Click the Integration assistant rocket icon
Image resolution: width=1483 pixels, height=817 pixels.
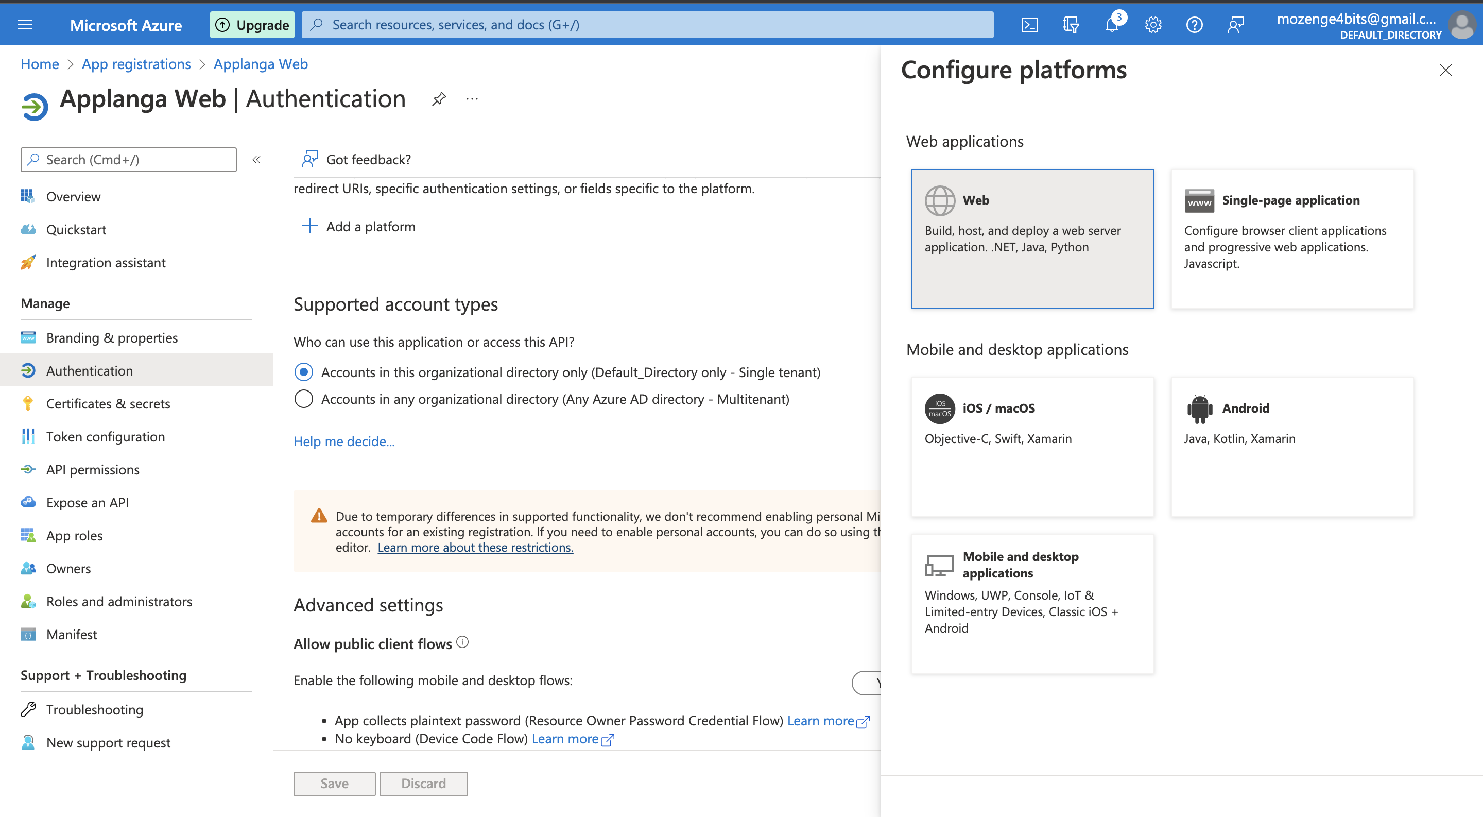click(28, 263)
